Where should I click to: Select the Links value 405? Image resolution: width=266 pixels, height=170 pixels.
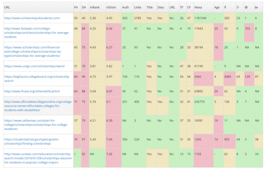[137, 102]
